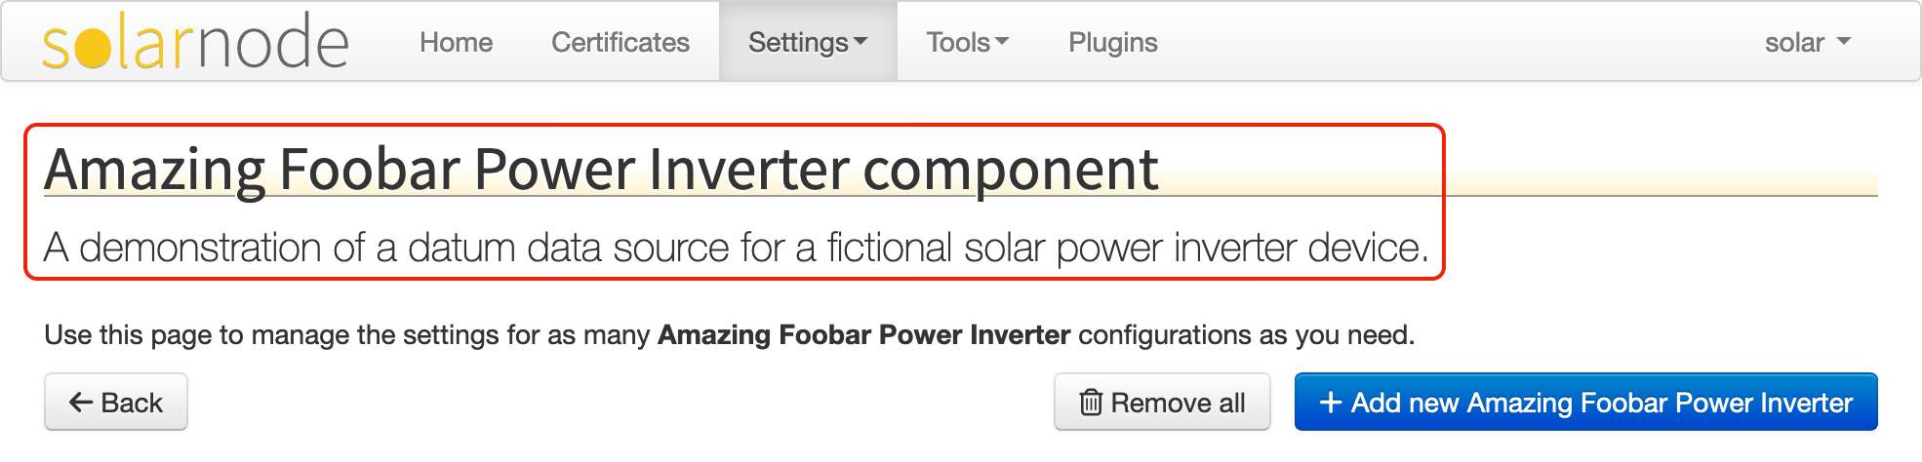Click the trash can icon
This screenshot has width=1922, height=462.
1091,403
